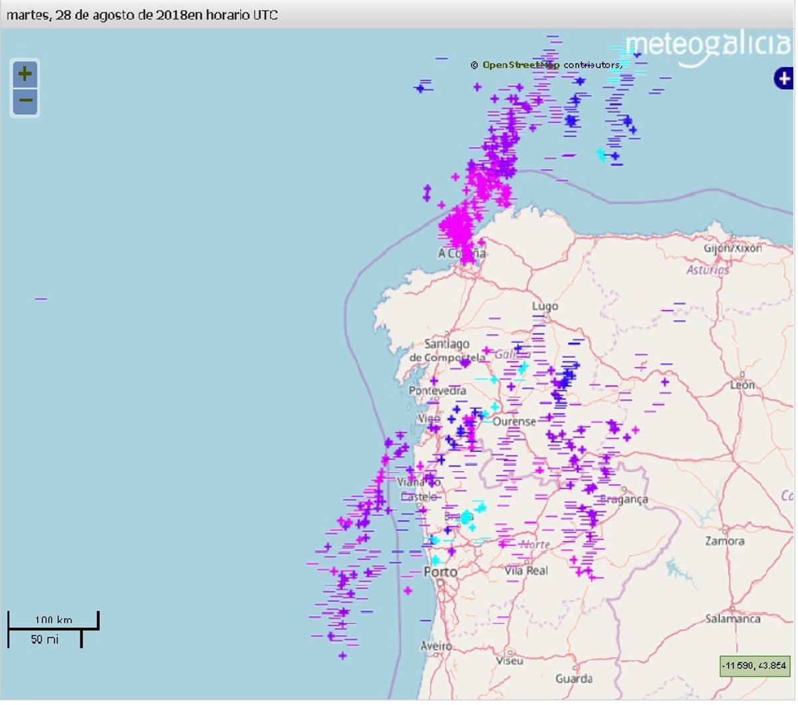Select the Lugo city label
798x705 pixels.
point(545,307)
